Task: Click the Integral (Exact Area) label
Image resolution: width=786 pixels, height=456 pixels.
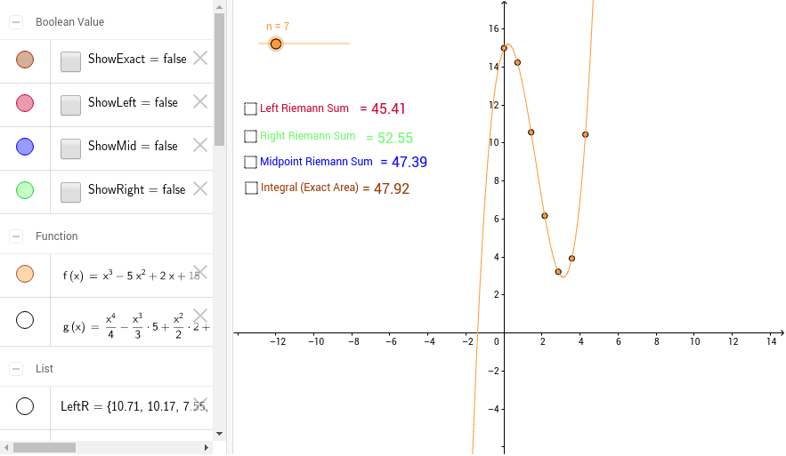Action: (x=309, y=188)
